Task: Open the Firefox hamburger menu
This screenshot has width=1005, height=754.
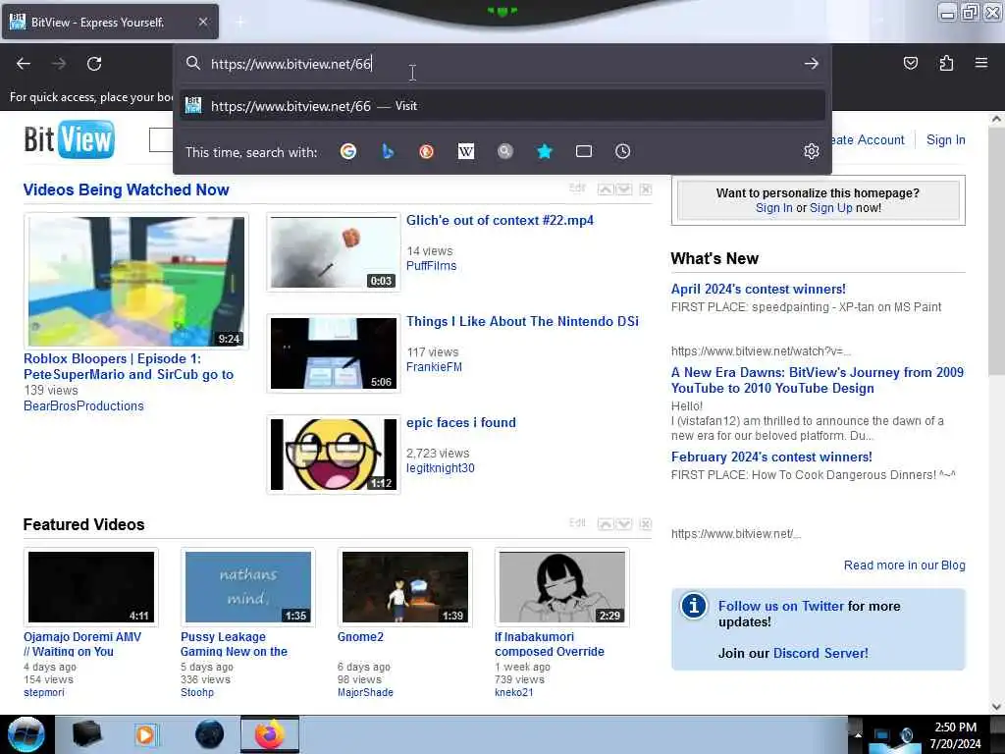Action: [x=980, y=63]
